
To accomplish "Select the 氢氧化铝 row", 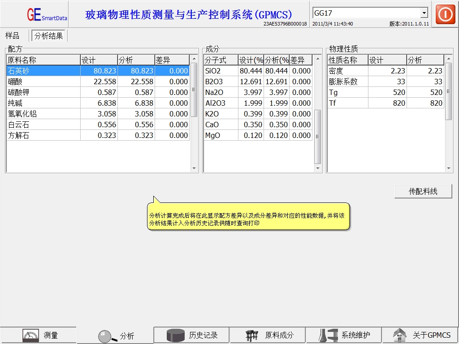I will (x=98, y=114).
